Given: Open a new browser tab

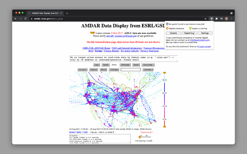Looking at the screenshot, I should coord(67,13).
